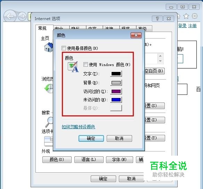The height and width of the screenshot is (189, 203).
Task: Click the colors section letter A icon
Action: pos(73,67)
